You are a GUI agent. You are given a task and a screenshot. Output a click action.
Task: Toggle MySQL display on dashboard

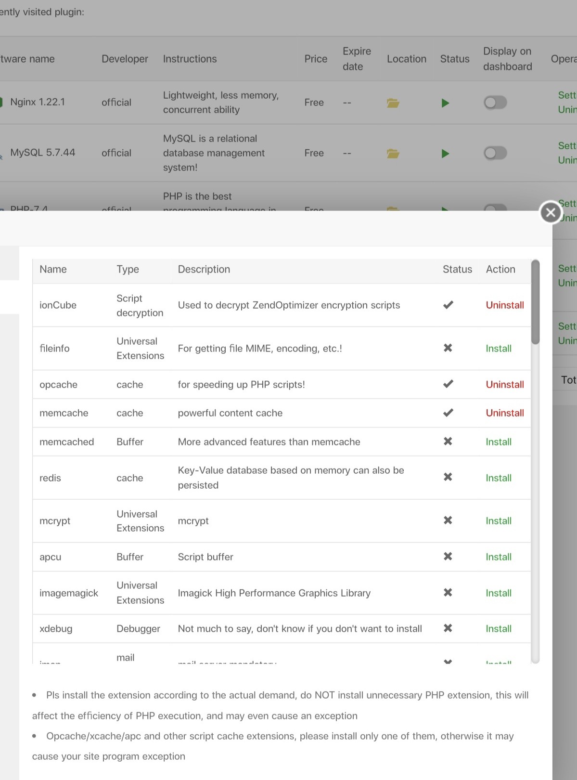[x=495, y=153]
